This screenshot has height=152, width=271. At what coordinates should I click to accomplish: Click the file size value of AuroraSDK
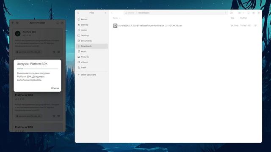click(x=235, y=25)
